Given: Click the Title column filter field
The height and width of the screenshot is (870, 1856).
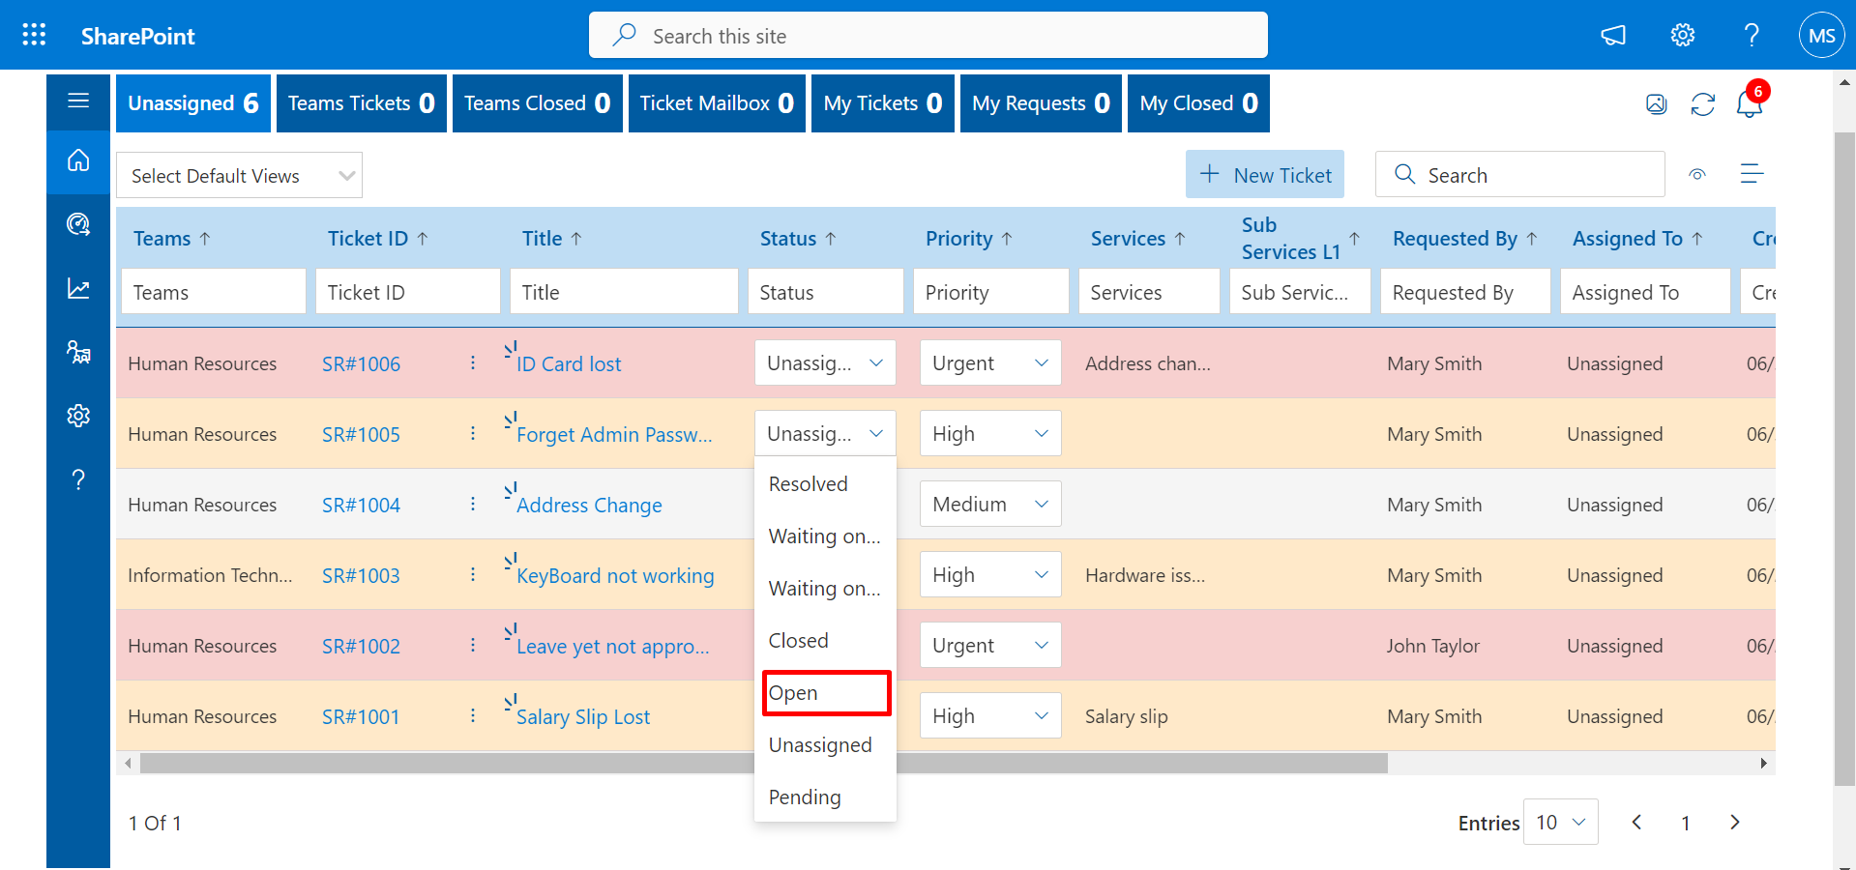Looking at the screenshot, I should click(x=624, y=291).
